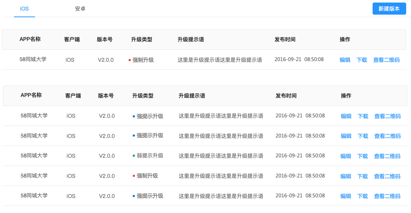Click the 新建版本 button
The width and height of the screenshot is (411, 213).
pyautogui.click(x=389, y=9)
